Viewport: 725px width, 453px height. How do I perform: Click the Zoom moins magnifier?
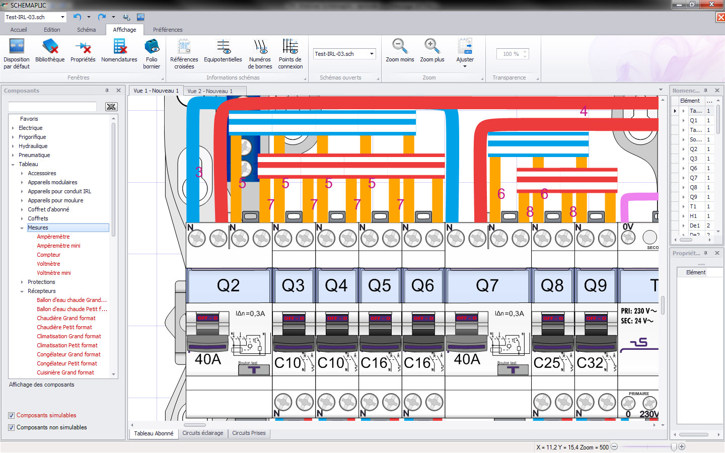(x=400, y=46)
